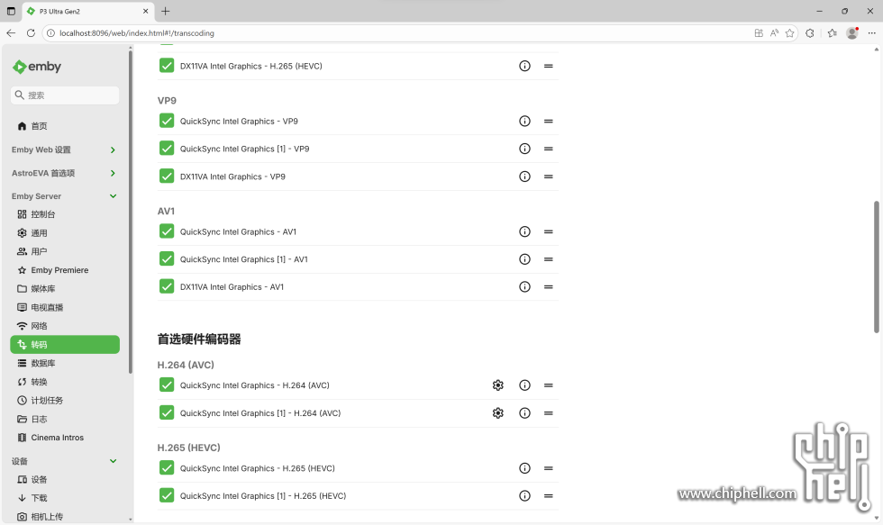
Task: Add page to browser favorites star
Action: pyautogui.click(x=789, y=33)
